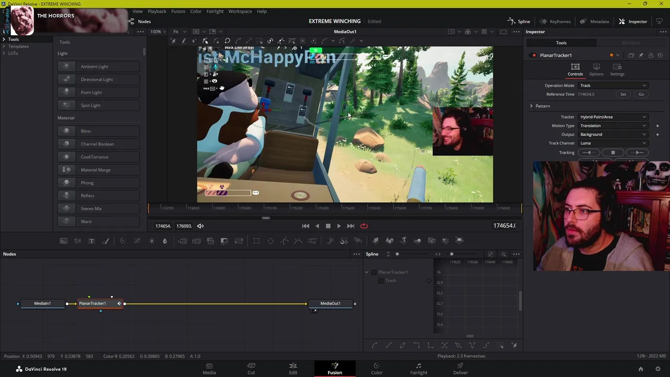Collapse PlanarTracker1 in the Spline tree
Viewport: 670px width, 377px height.
coord(366,272)
